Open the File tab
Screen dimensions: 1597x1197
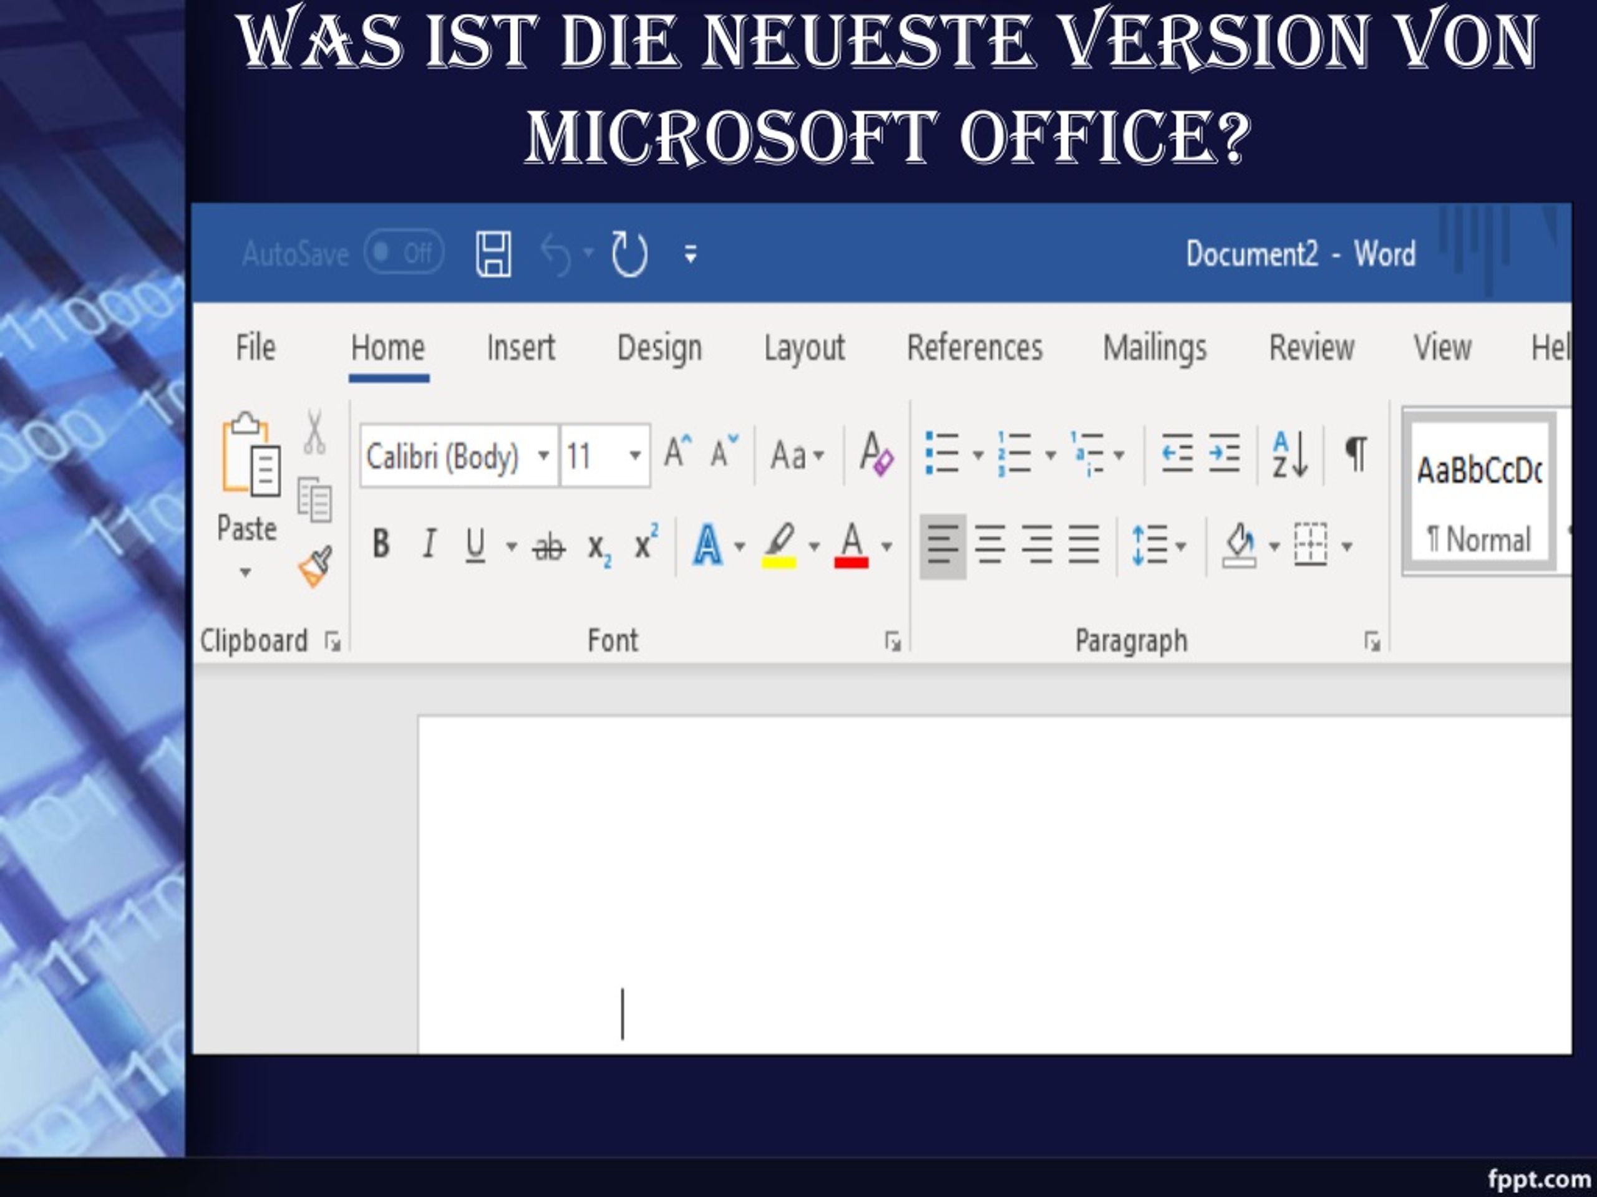pos(256,348)
